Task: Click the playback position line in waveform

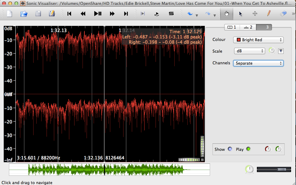Action: tap(104, 94)
